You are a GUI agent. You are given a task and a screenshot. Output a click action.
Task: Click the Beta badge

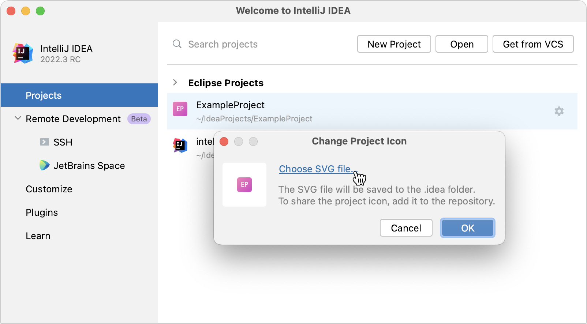point(139,119)
